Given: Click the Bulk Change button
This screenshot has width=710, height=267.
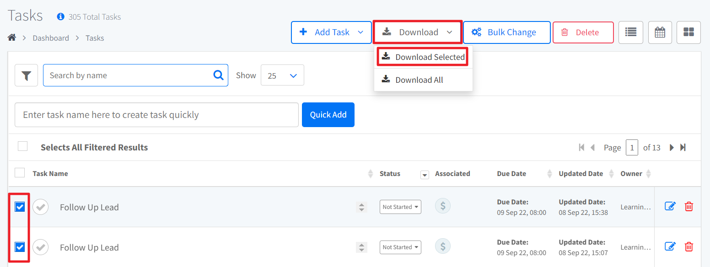Looking at the screenshot, I should point(506,32).
